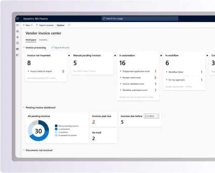Image resolution: width=215 pixels, height=173 pixels.
Task: Click Receipt match error row
Action: click(x=138, y=77)
